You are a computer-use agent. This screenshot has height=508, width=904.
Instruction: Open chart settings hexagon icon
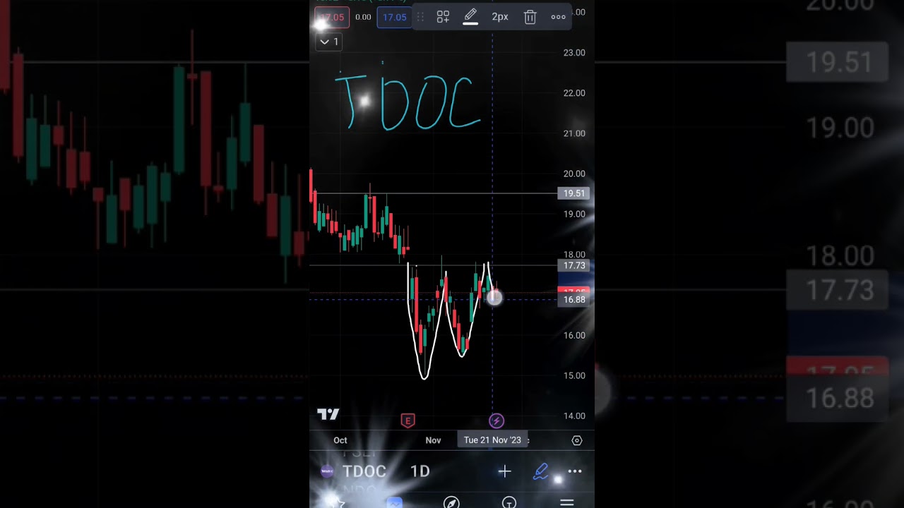pos(577,440)
